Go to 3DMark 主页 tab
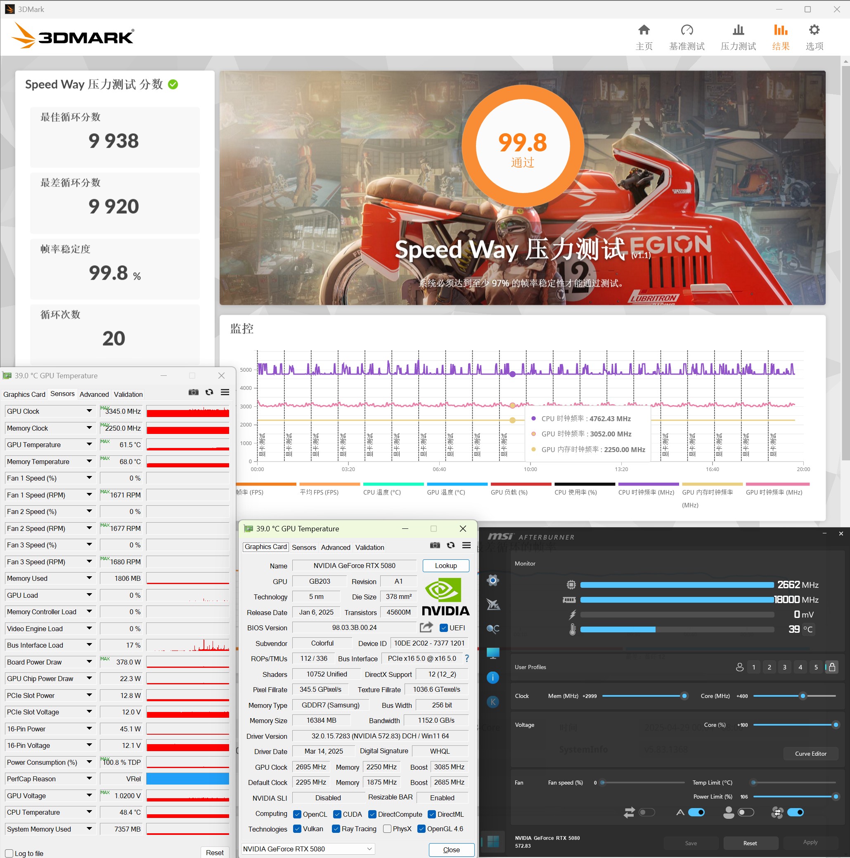This screenshot has height=858, width=850. point(644,36)
